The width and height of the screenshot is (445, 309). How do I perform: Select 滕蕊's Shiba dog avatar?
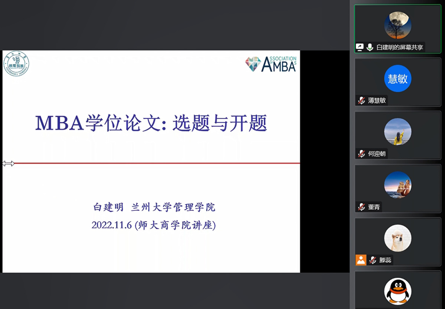click(397, 238)
